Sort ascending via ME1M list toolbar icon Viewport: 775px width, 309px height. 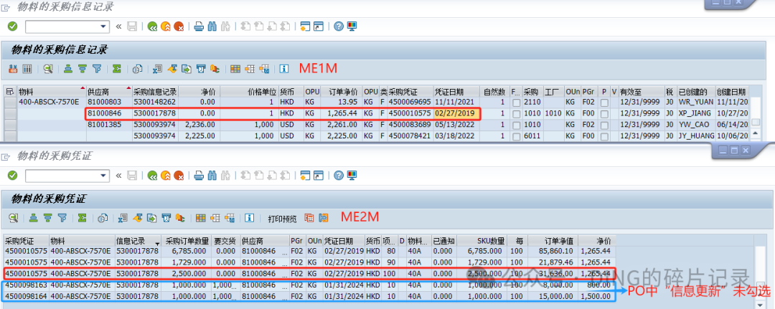(x=69, y=69)
